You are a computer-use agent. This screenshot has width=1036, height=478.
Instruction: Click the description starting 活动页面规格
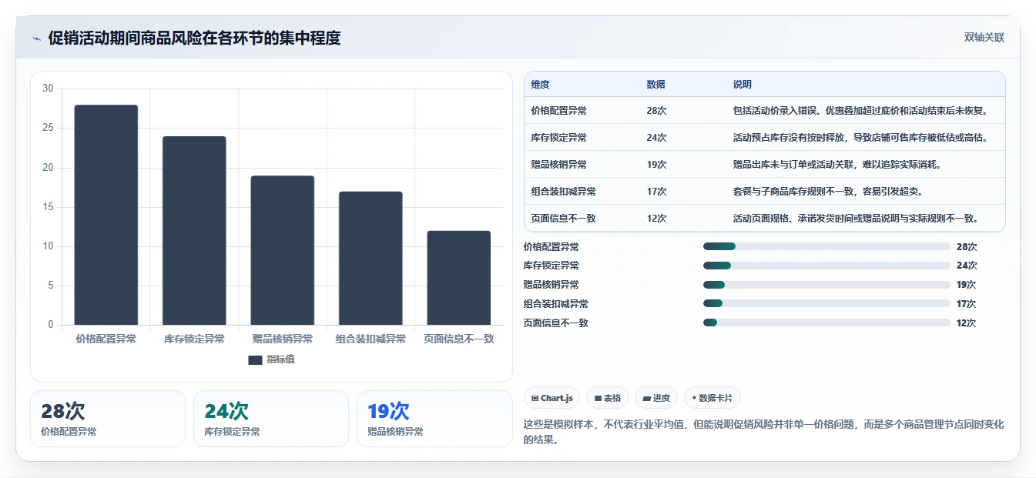[855, 219]
